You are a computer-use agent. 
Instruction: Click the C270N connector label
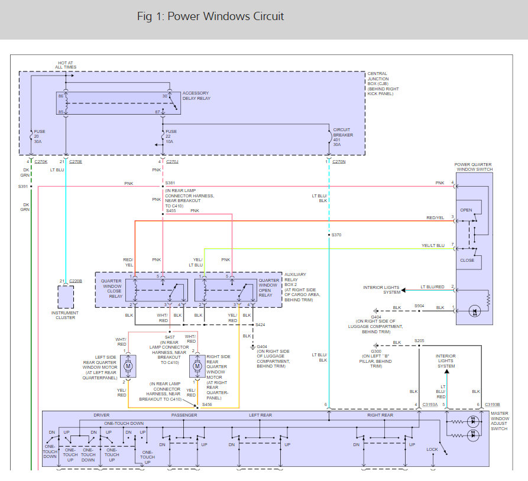coord(339,161)
